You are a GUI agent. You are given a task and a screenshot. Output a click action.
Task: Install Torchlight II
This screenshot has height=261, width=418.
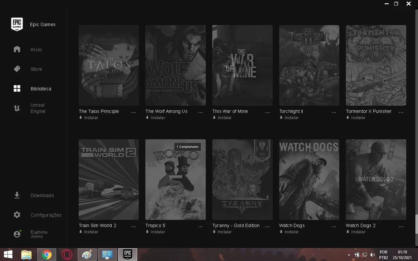point(289,118)
